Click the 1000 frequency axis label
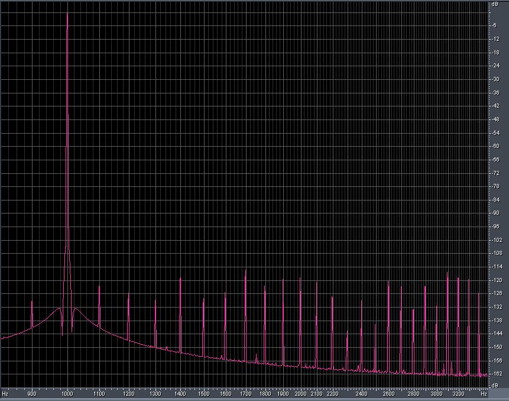 (67, 394)
